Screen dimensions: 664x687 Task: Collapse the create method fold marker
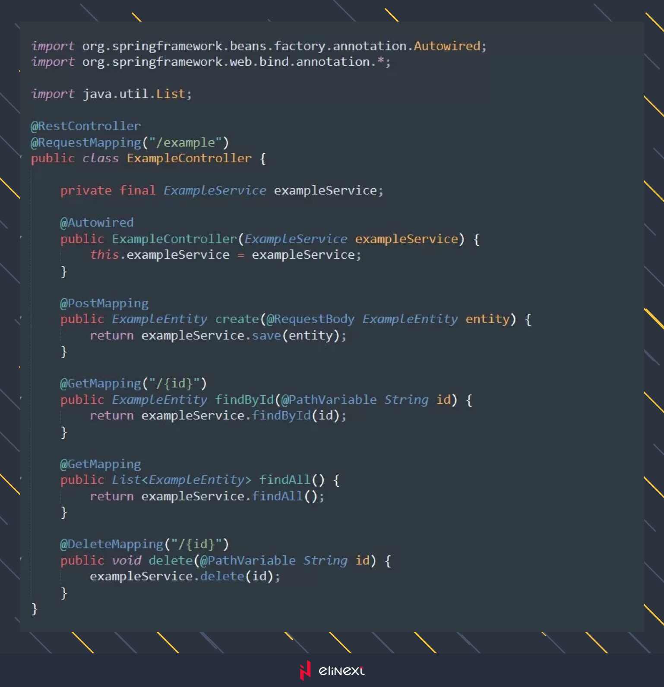pyautogui.click(x=20, y=319)
